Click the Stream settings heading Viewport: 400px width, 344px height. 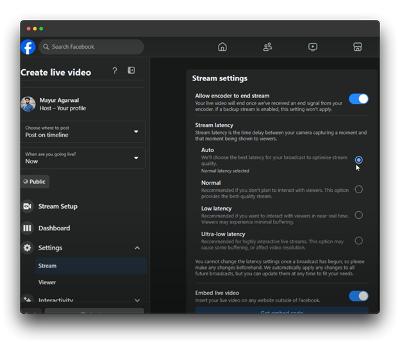click(220, 78)
